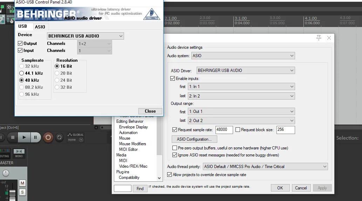Viewport: 362px width, 201px height.
Task: Select 44.1 kHz samplerate
Action: point(21,73)
